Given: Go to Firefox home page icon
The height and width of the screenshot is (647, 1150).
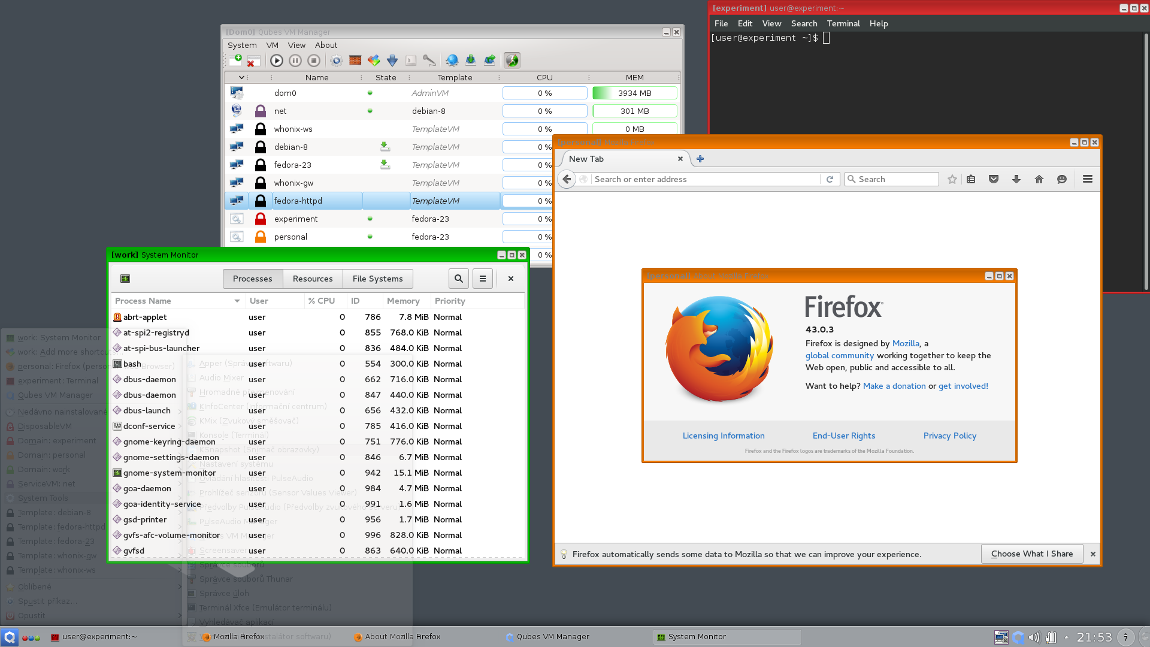Looking at the screenshot, I should click(x=1039, y=179).
